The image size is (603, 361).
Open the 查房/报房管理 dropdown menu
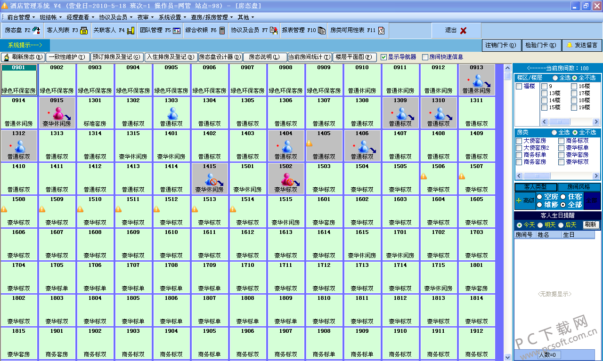click(212, 17)
